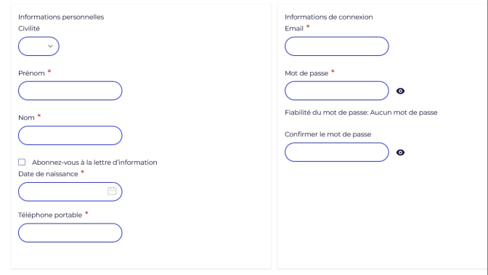The width and height of the screenshot is (488, 275).
Task: Focus the Nom text field
Action: coord(70,135)
